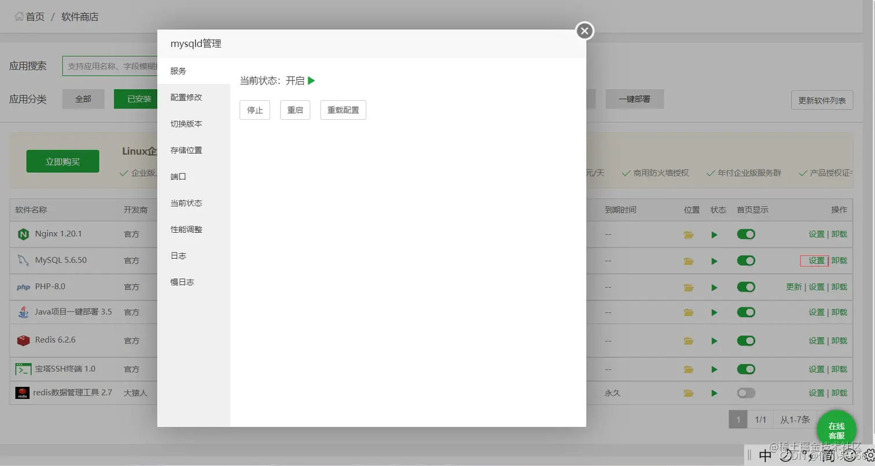Image resolution: width=875 pixels, height=466 pixels.
Task: Select the 已安装 category filter
Action: tap(136, 99)
